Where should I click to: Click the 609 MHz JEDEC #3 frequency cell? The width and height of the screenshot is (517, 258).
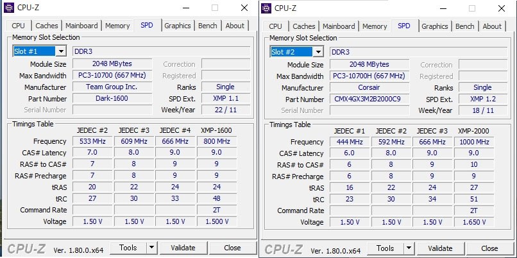tap(134, 141)
